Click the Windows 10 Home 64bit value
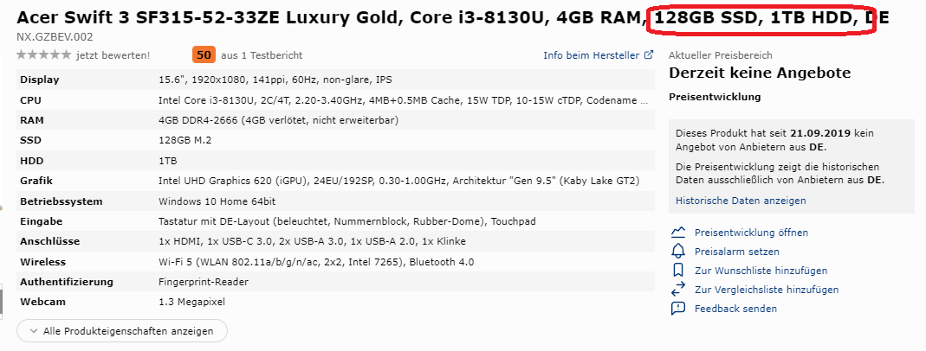The height and width of the screenshot is (351, 926). click(217, 201)
